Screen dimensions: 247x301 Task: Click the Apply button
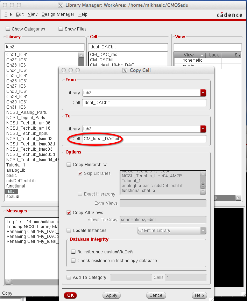(112, 295)
